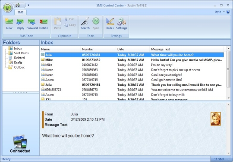Select the Drafts folder
Image resolution: width=233 pixels, height=162 pixels.
coord(18,62)
